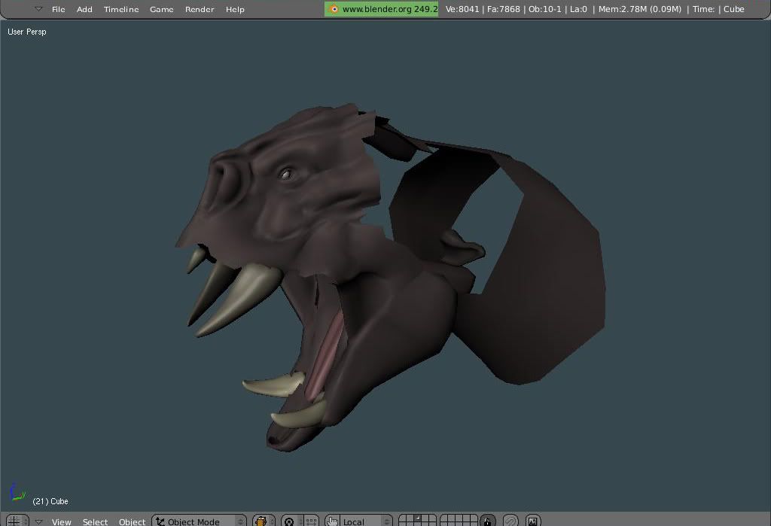Screen dimensions: 771x526
Task: Click the 3D View window type icon
Action: (x=14, y=521)
